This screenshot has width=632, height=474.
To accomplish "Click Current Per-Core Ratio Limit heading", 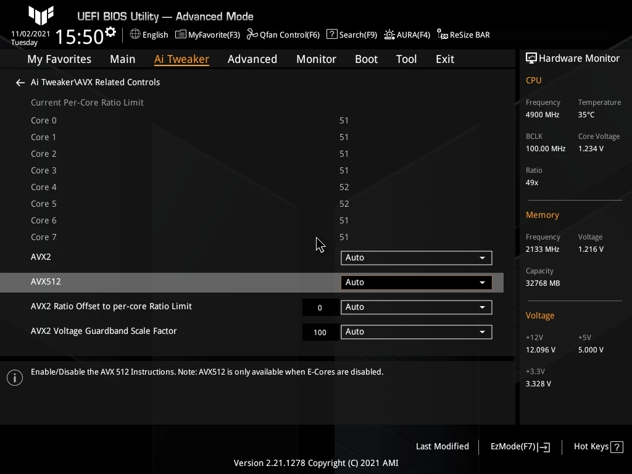I will pyautogui.click(x=87, y=103).
